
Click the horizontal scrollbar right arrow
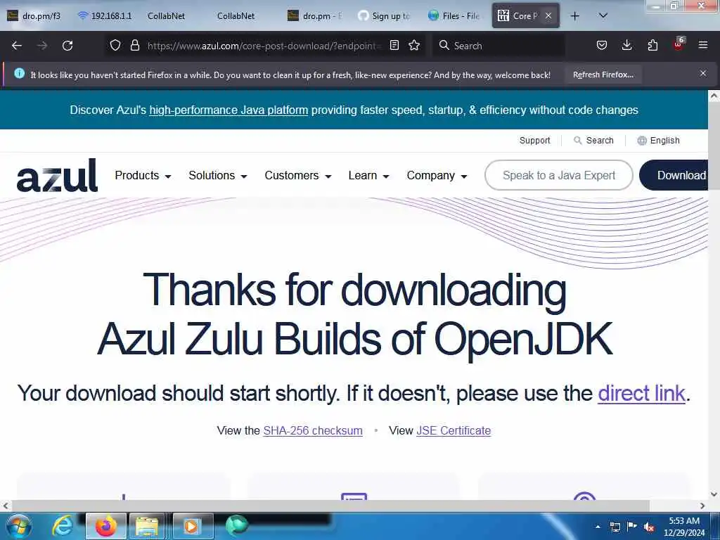(702, 506)
